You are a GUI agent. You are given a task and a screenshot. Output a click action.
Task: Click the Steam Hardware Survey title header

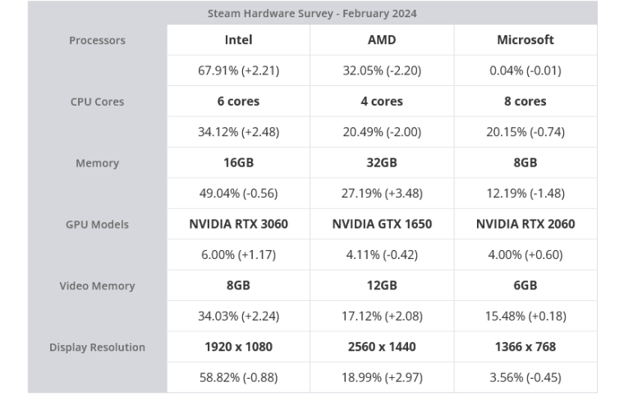[x=312, y=13]
